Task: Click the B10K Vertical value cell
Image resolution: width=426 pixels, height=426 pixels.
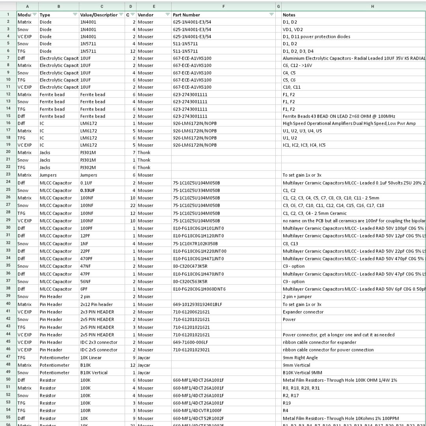Action: pos(102,373)
